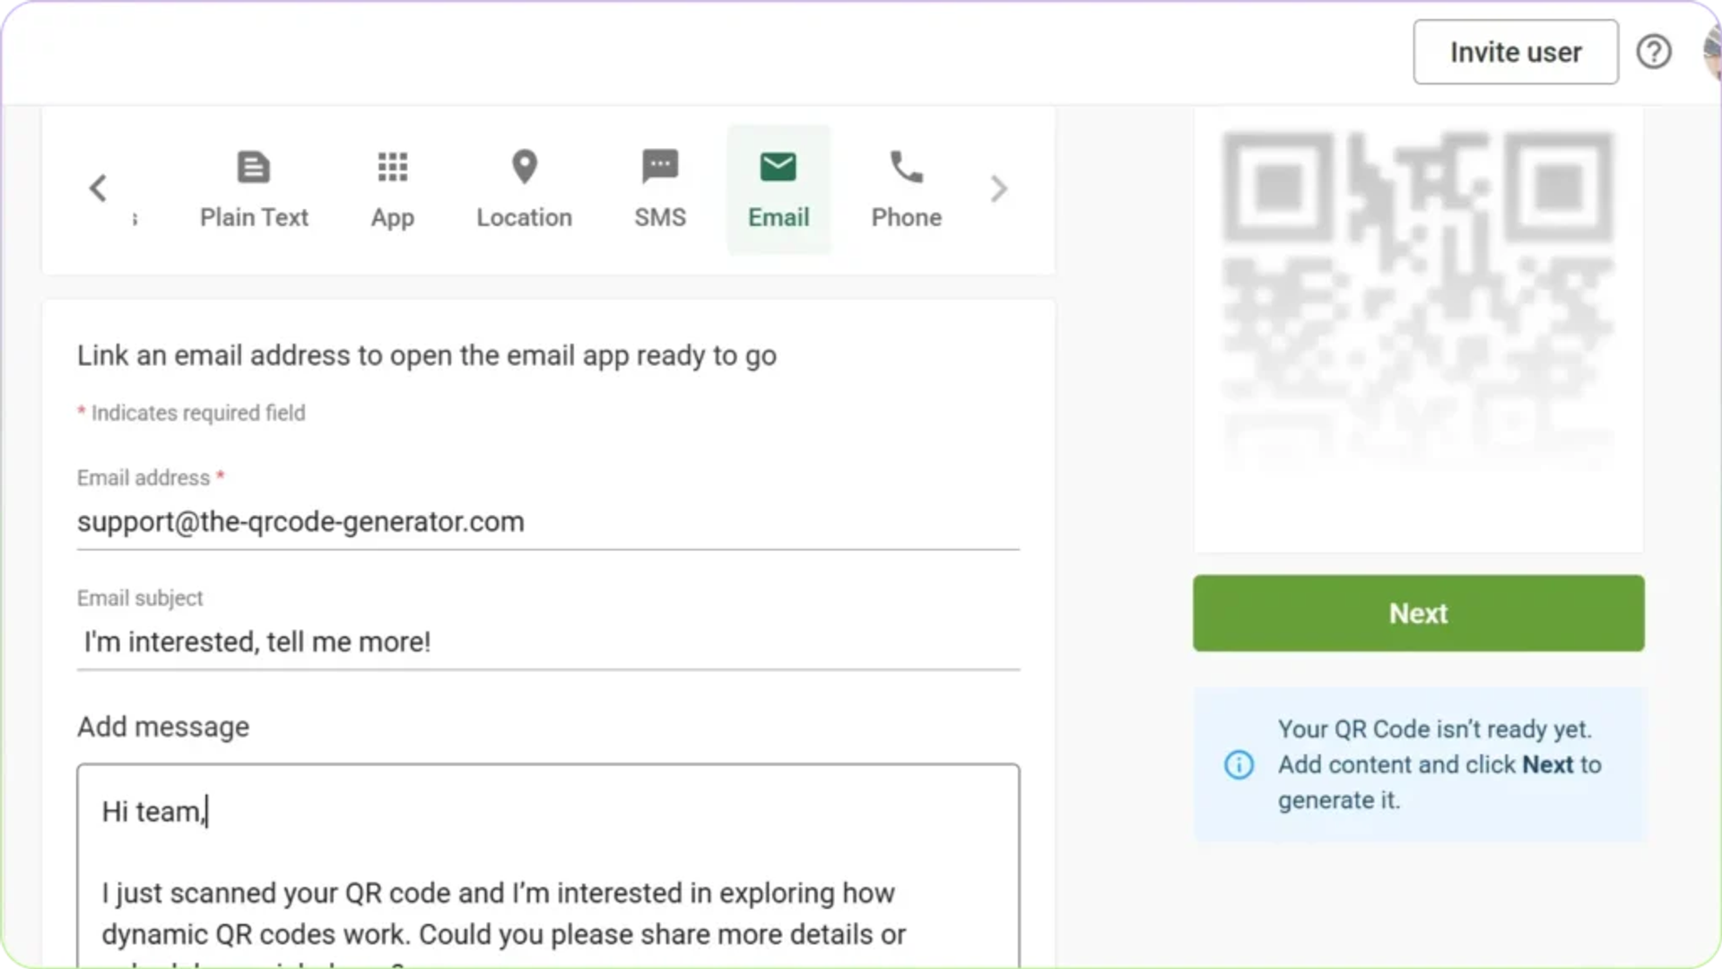The image size is (1722, 969).
Task: Select the Plain Text document icon
Action: pos(253,167)
